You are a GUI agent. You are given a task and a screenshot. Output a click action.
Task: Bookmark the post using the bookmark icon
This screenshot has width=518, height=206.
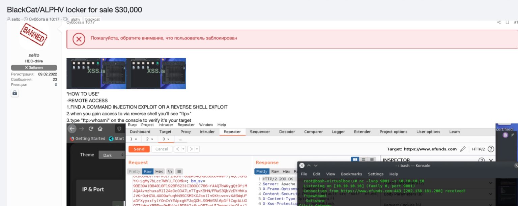507,23
